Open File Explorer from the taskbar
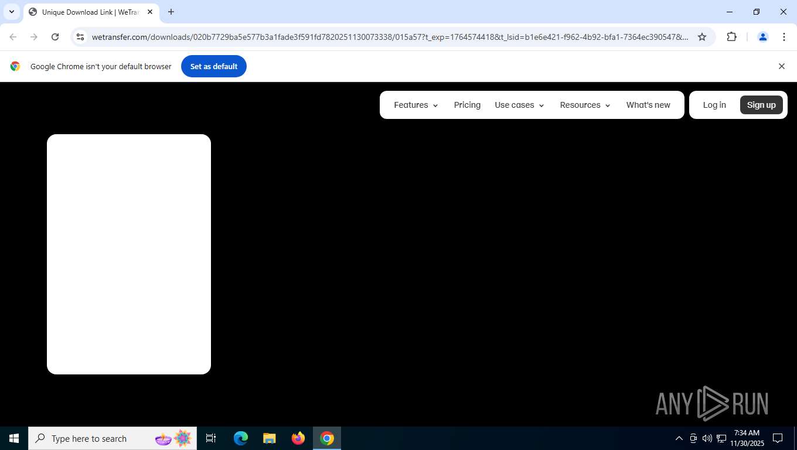This screenshot has height=450, width=797. 269,438
